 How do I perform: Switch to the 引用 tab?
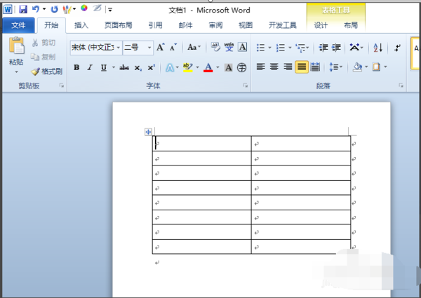156,25
